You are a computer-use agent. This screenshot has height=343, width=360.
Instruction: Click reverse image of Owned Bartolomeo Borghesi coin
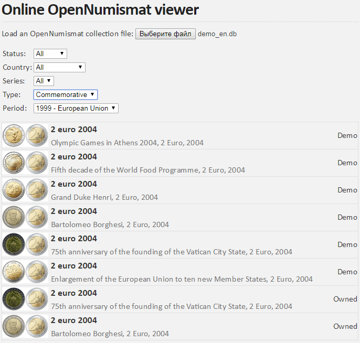37,327
